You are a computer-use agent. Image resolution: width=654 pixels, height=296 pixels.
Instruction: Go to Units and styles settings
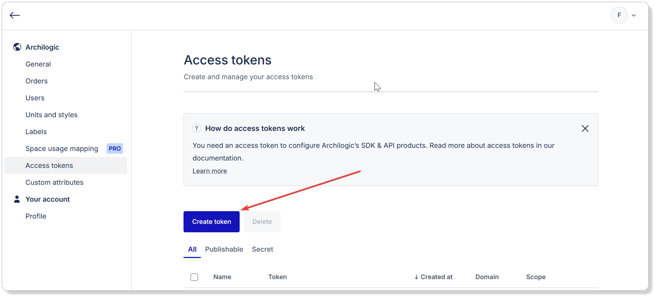(x=51, y=115)
